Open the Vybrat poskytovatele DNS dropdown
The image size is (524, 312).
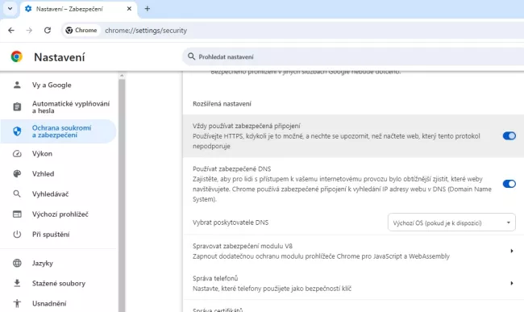[451, 223]
